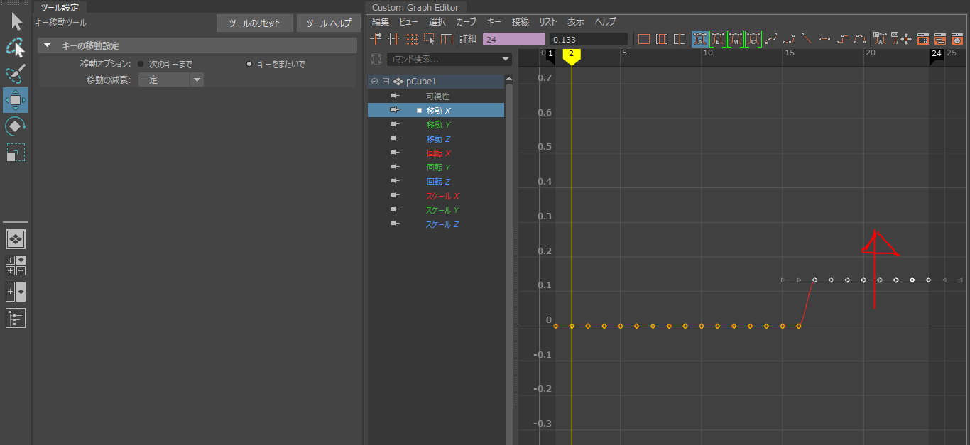Select the キーをまたいで radio option
Image resolution: width=970 pixels, height=445 pixels.
point(249,64)
